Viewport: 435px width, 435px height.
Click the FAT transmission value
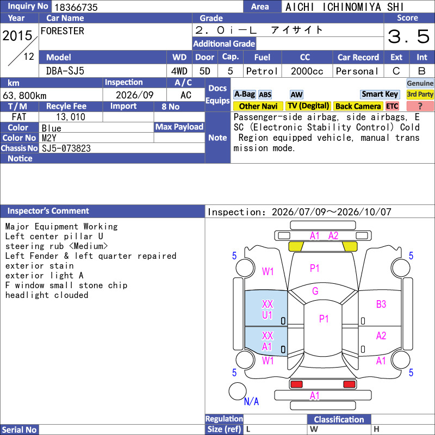pyautogui.click(x=19, y=117)
